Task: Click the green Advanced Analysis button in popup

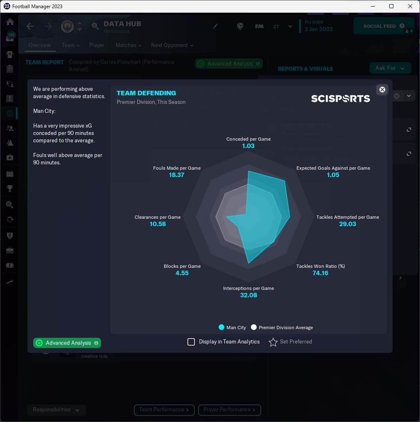Action: (x=67, y=343)
